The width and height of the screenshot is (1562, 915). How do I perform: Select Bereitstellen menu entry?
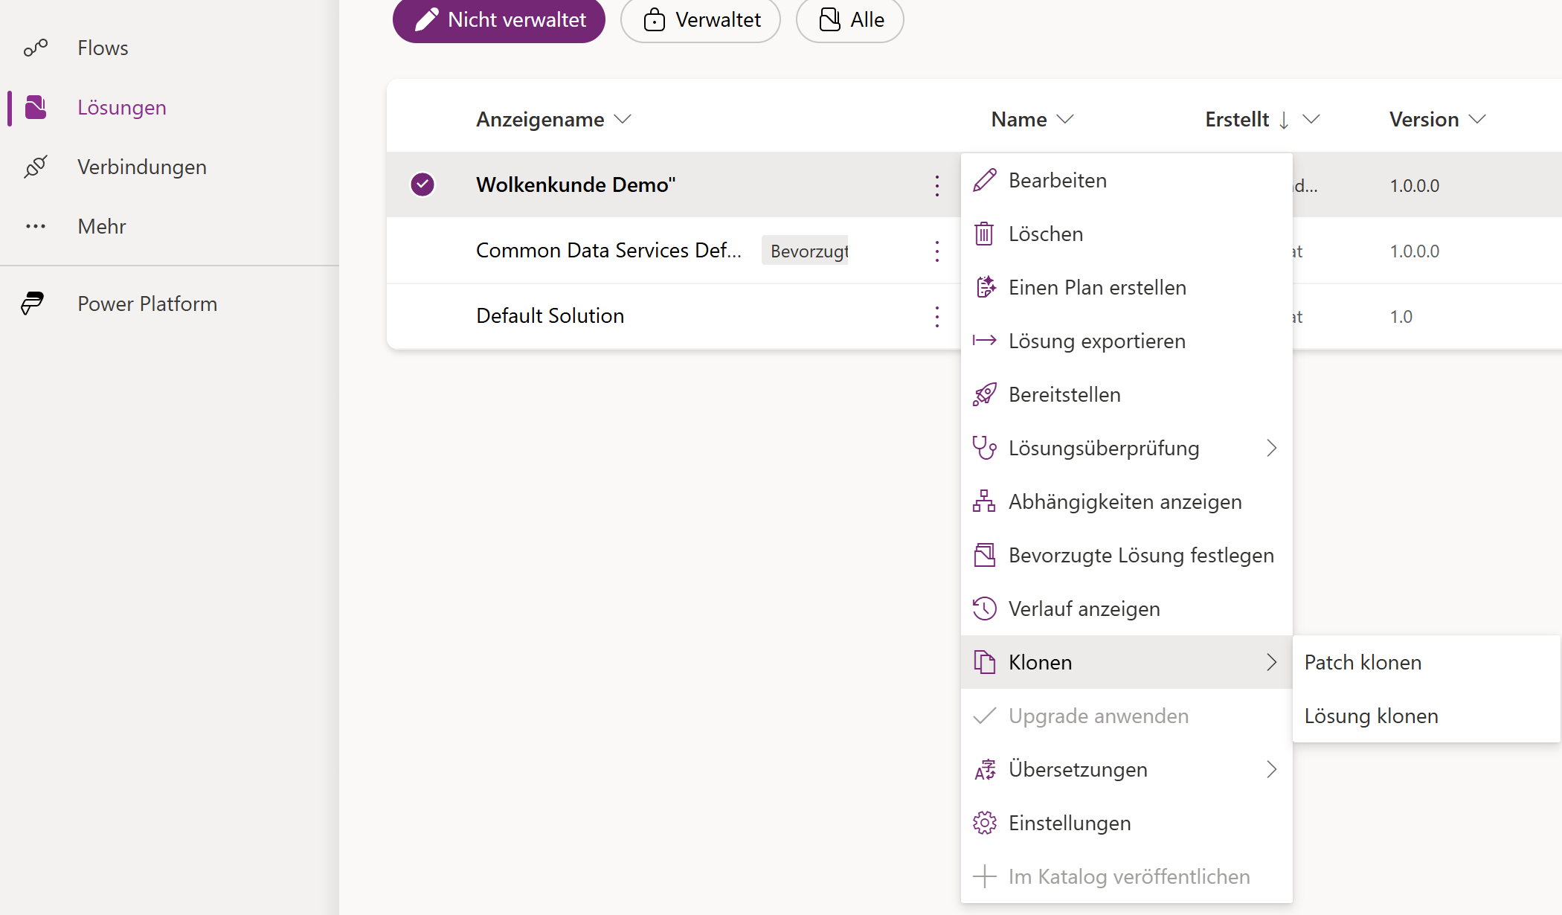1126,394
